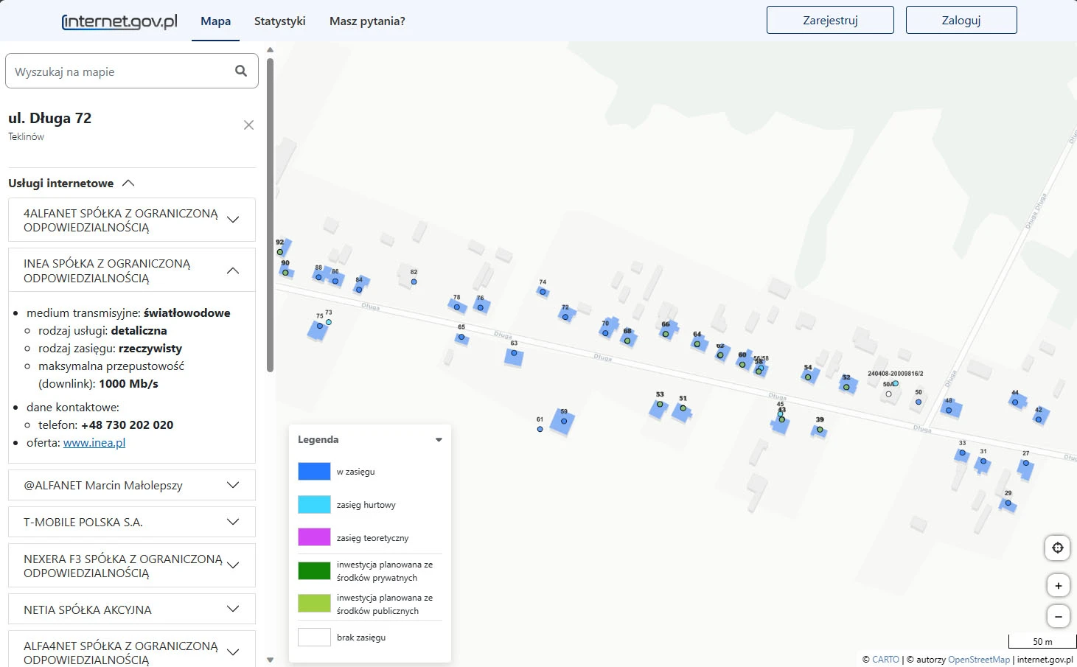Zoom in the map with plus button
Screen dimensions: 1077x667
[x=1058, y=586]
